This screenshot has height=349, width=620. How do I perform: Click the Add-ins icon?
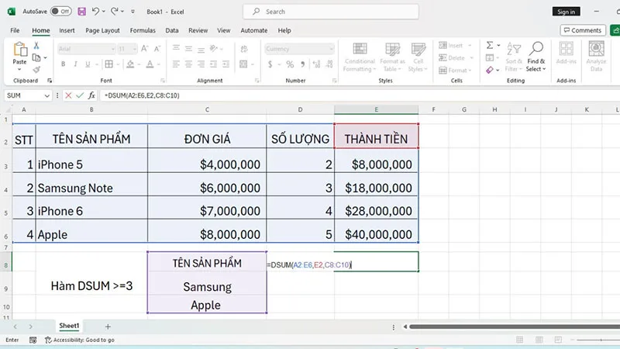[567, 49]
